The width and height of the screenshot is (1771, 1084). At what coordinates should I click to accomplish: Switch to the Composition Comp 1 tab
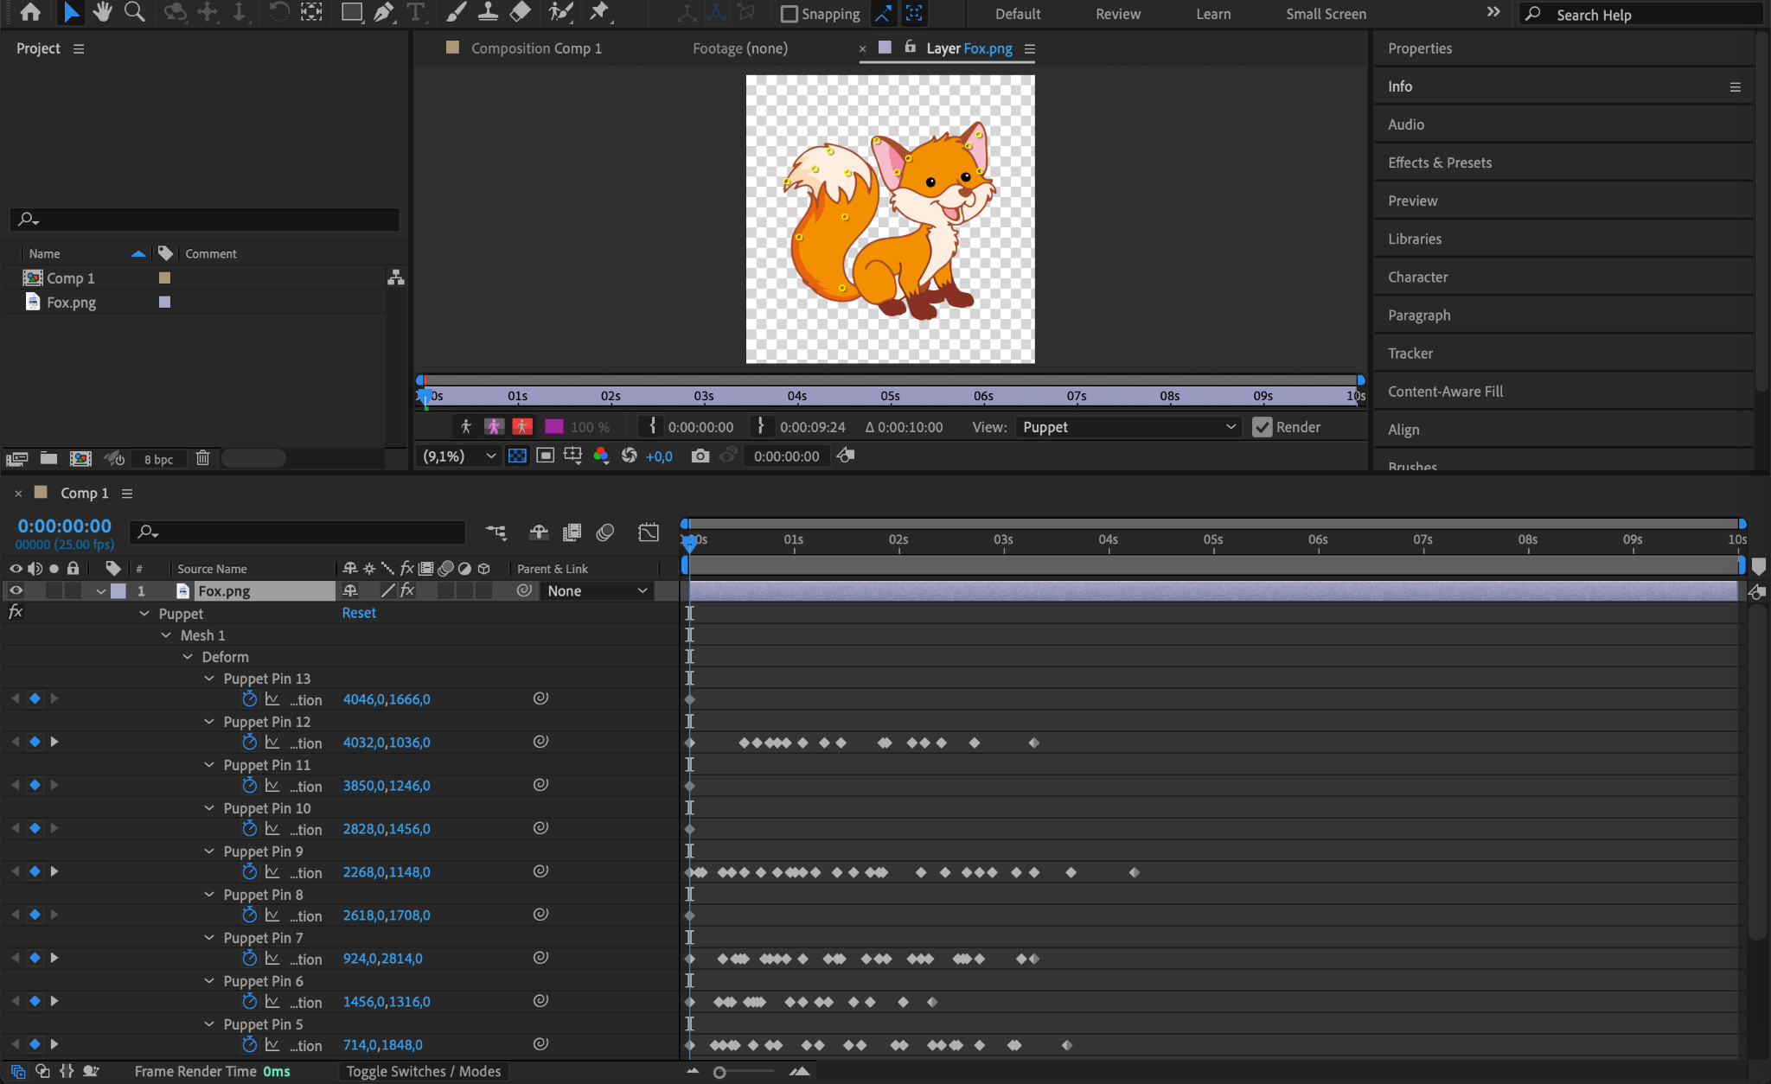coord(535,48)
